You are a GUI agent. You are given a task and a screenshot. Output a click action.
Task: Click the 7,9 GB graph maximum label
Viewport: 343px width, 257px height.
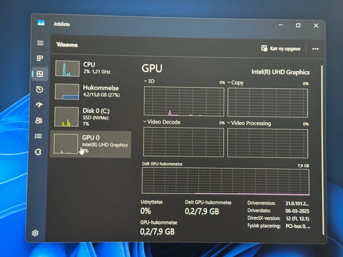pyautogui.click(x=303, y=166)
